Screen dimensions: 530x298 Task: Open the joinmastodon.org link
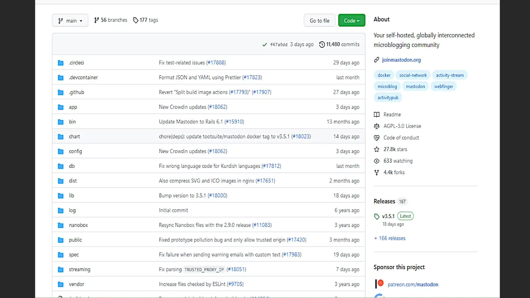401,60
